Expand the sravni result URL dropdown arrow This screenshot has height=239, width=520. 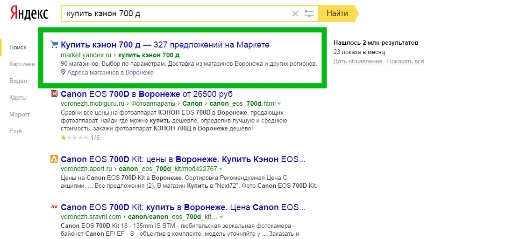(x=221, y=217)
